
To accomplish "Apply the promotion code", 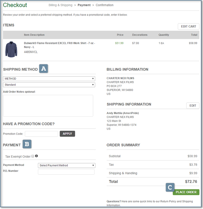I will pos(67,134).
